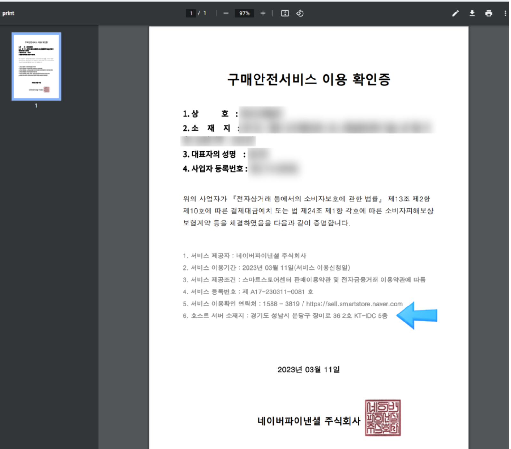Click the document title 'print'
Screen dimensions: 511x449
coord(8,13)
